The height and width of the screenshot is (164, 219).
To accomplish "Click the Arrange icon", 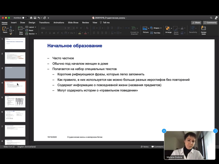I will click(x=168, y=30).
